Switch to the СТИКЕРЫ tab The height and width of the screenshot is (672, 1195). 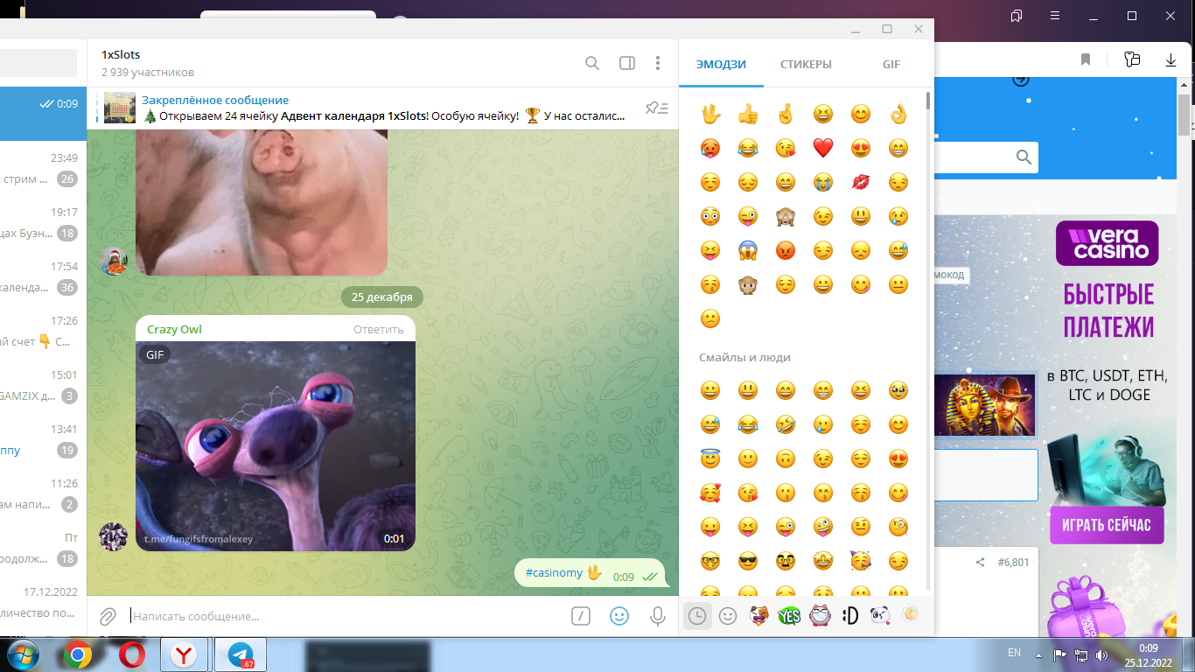[x=806, y=64]
